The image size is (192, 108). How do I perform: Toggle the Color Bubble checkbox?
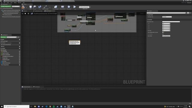click(163, 34)
